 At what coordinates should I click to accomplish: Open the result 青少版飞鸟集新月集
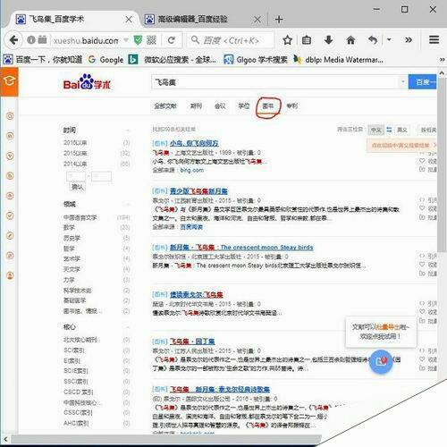pyautogui.click(x=198, y=191)
